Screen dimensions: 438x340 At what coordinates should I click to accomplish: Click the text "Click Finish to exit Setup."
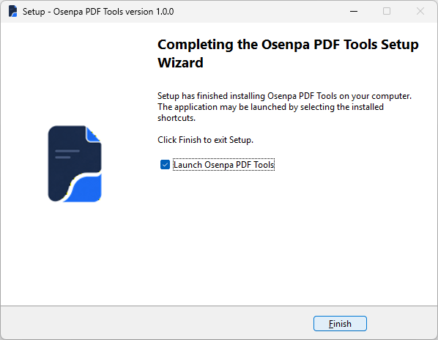point(205,140)
